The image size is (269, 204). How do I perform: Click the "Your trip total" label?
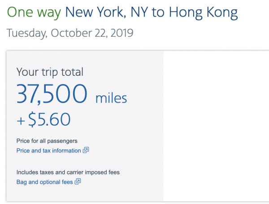(50, 72)
